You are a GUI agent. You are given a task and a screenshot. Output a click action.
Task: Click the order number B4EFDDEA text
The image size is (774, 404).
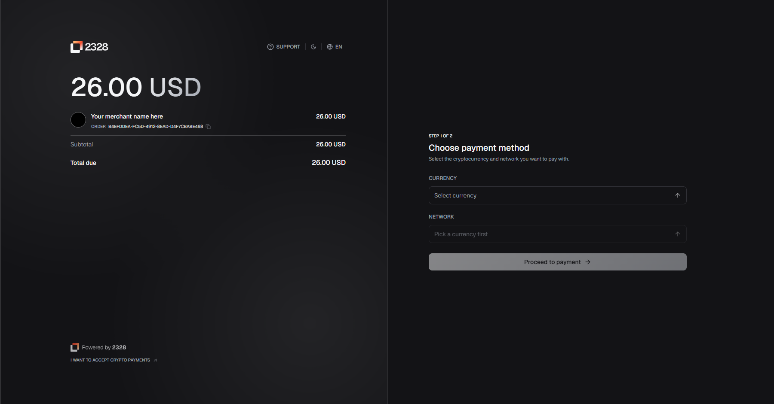click(x=156, y=127)
